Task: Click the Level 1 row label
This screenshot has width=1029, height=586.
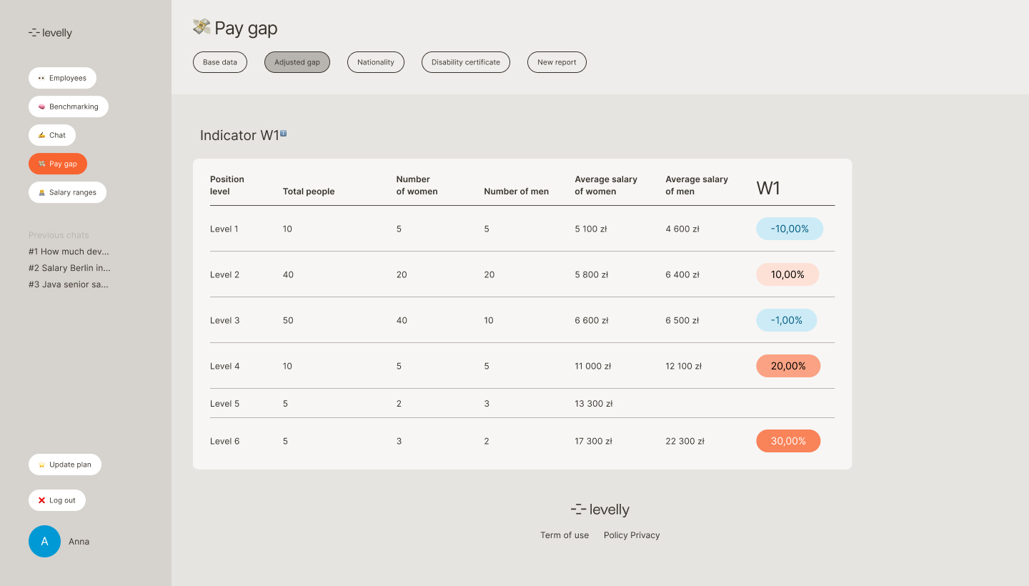Action: (x=224, y=229)
